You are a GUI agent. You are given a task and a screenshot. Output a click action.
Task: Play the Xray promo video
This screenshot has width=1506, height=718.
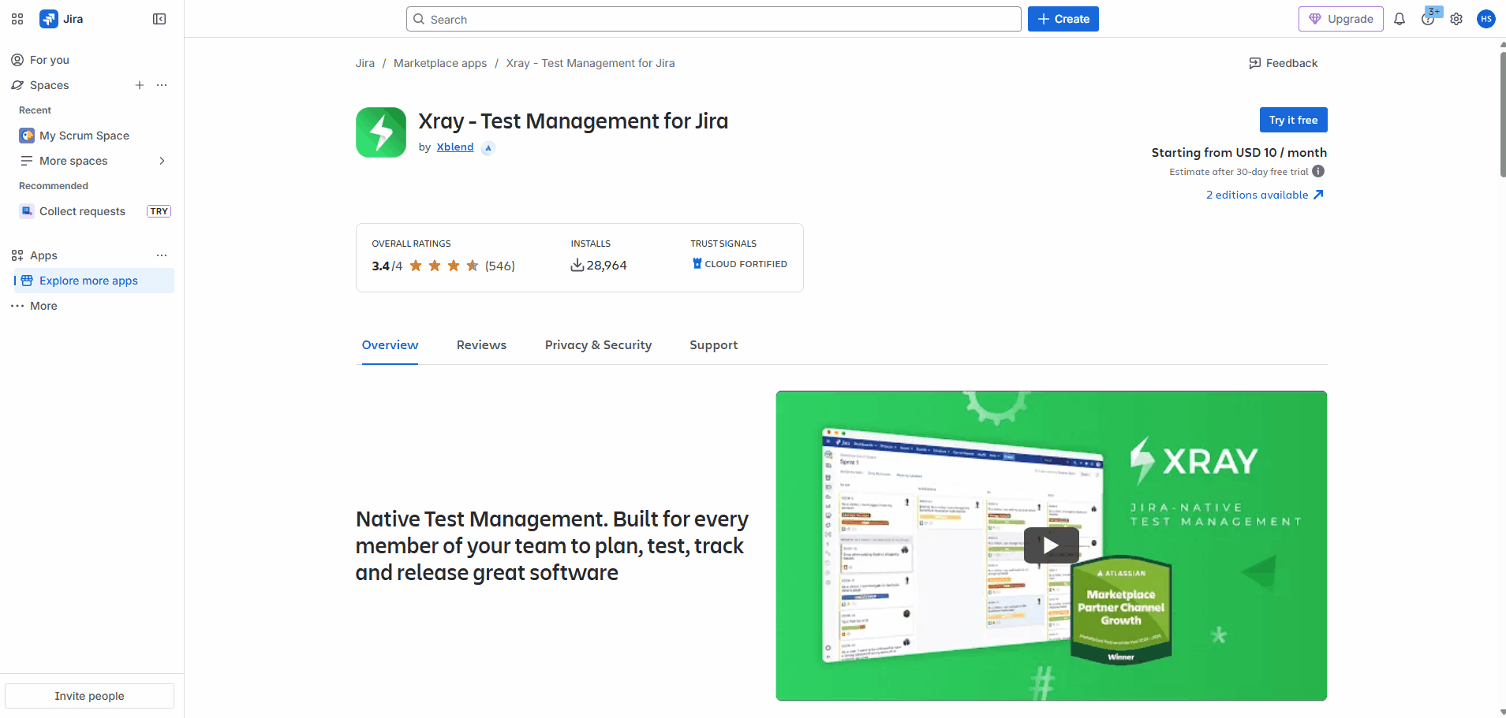[x=1051, y=545]
